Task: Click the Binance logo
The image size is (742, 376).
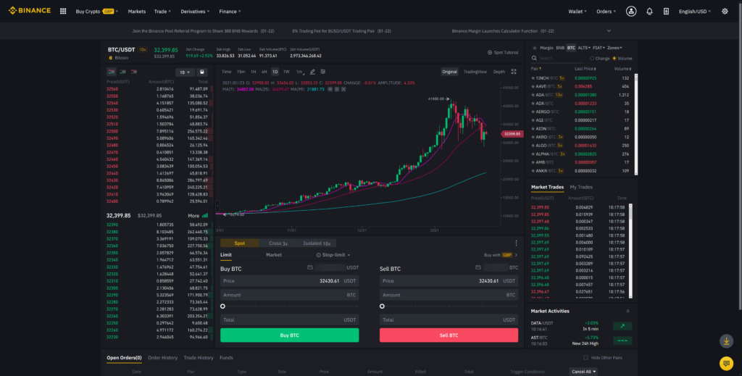Action: (x=29, y=11)
